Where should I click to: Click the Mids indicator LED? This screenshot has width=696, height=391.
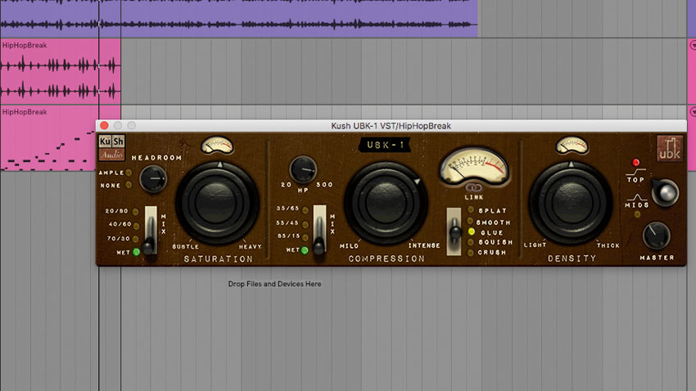click(x=637, y=214)
